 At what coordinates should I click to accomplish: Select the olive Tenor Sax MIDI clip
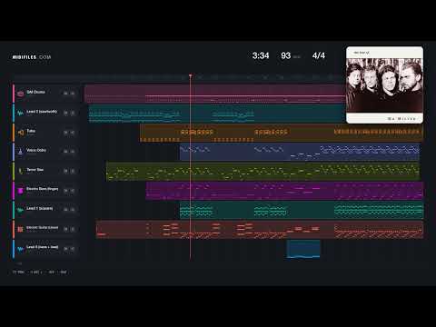[x=263, y=172]
